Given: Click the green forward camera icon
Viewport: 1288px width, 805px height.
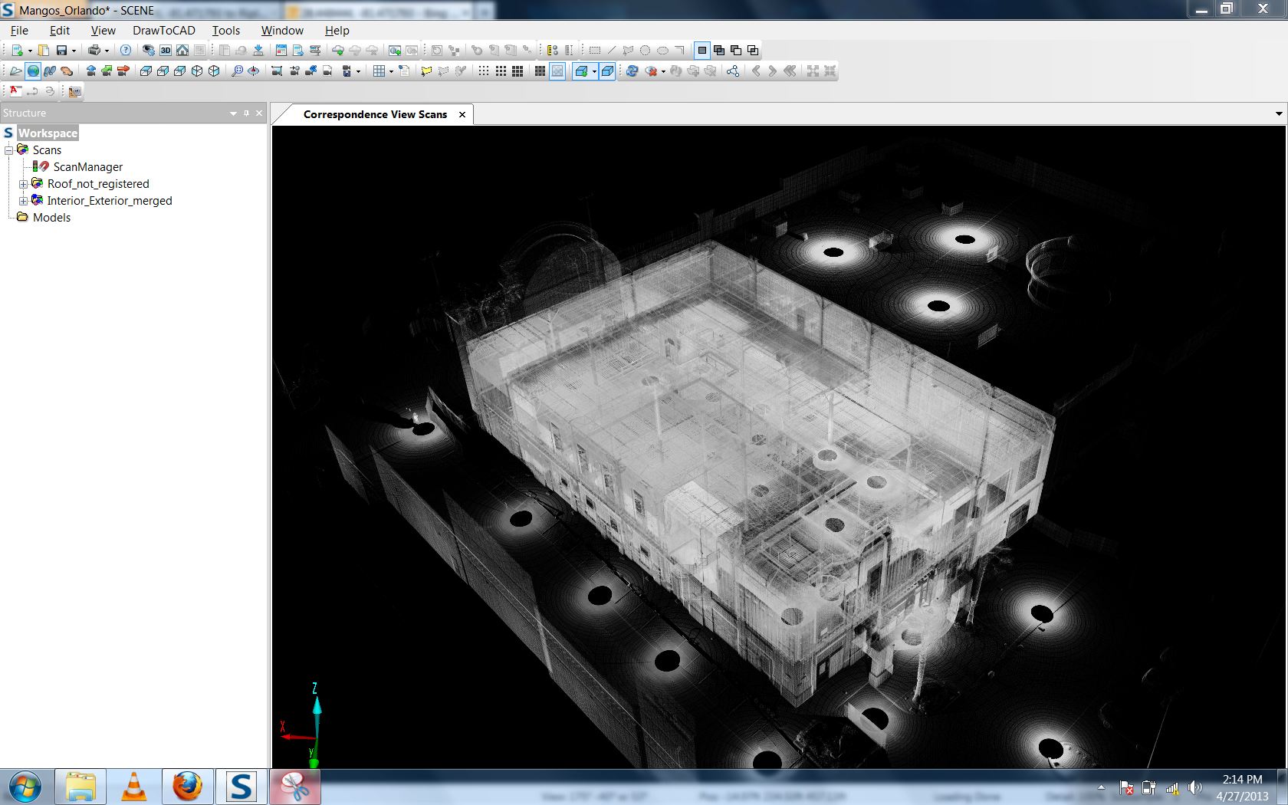Looking at the screenshot, I should [107, 71].
